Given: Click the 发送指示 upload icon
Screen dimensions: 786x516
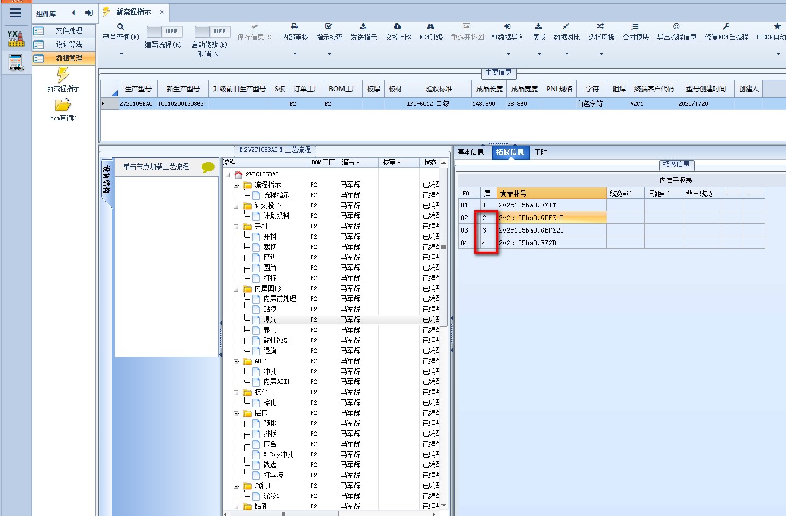Looking at the screenshot, I should 363,26.
